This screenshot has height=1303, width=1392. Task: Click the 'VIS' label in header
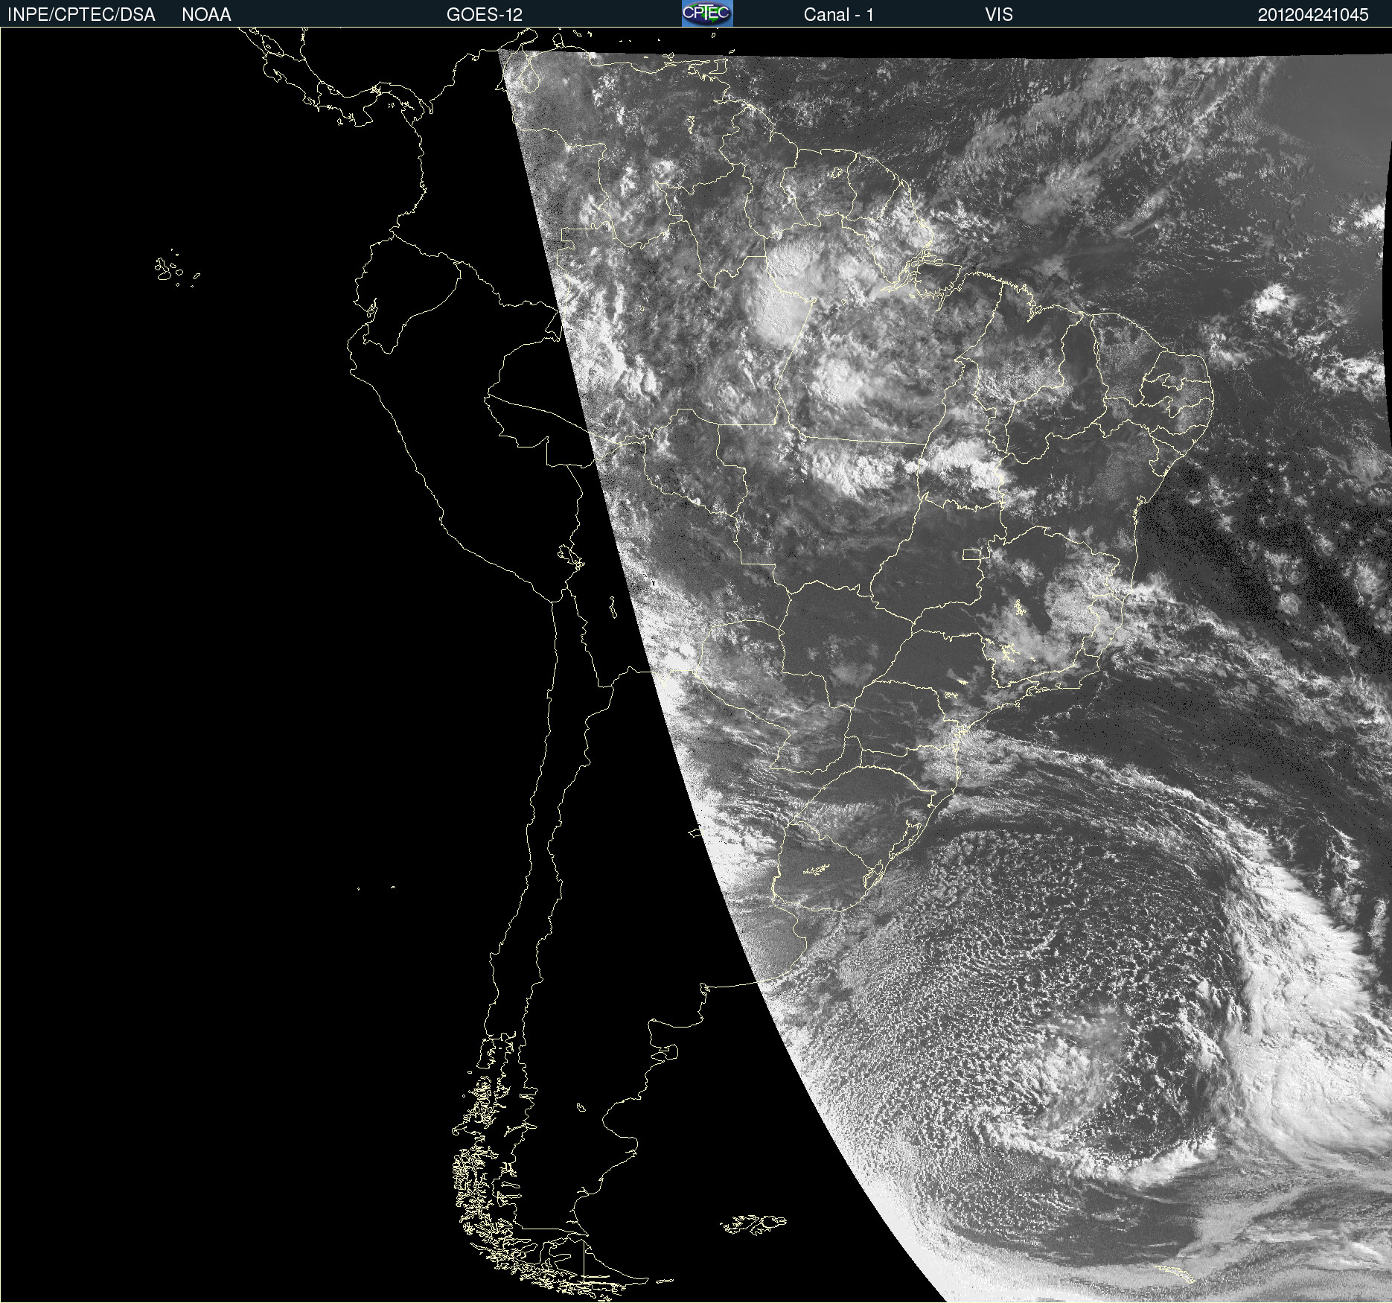[x=998, y=15]
